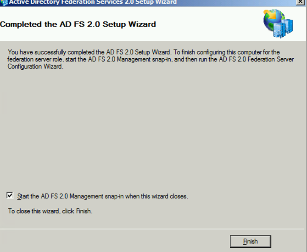
Task: Click the underlined 'S' in the Start checkbox label
Action: 19,196
